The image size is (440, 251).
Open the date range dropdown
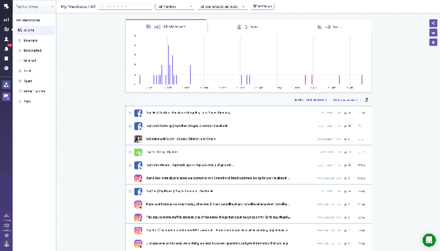(222, 7)
